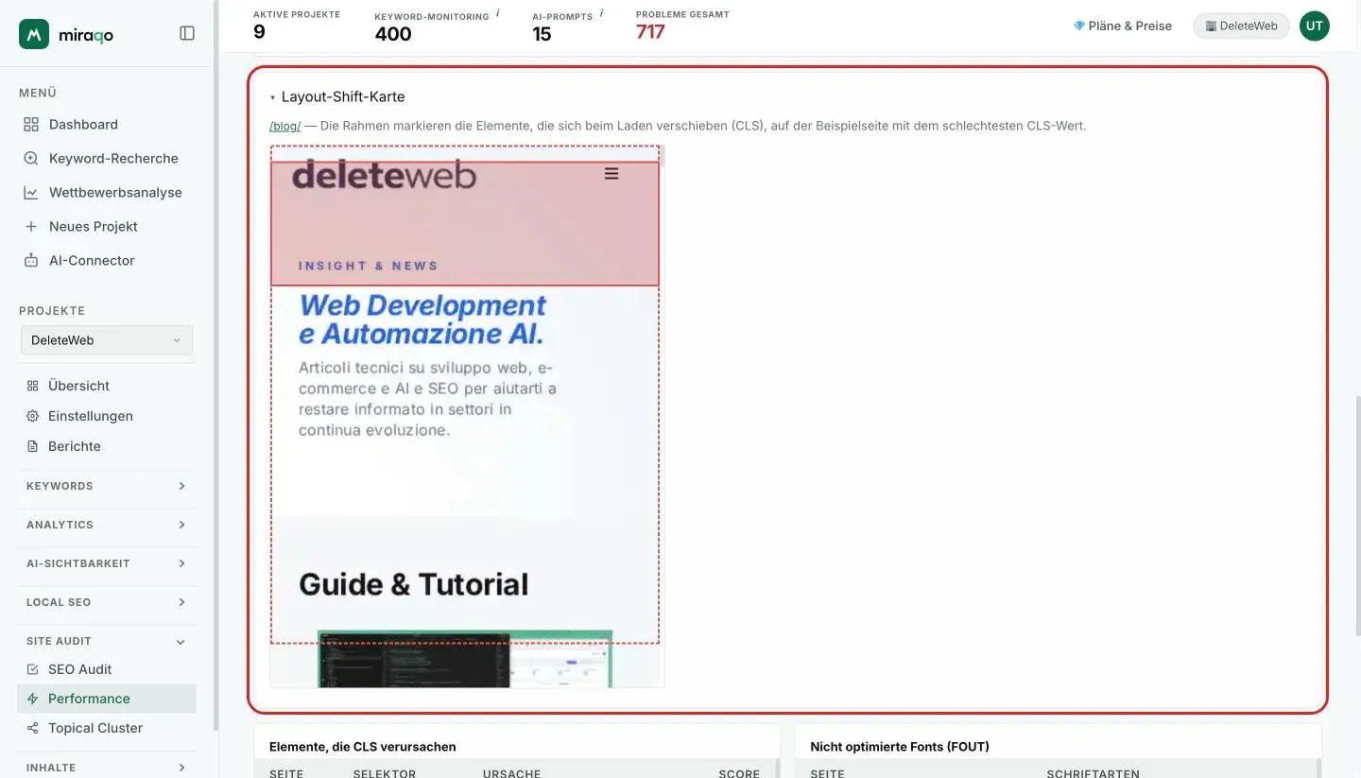Click the AI-Connector robot icon
Image resolution: width=1361 pixels, height=778 pixels.
31,261
